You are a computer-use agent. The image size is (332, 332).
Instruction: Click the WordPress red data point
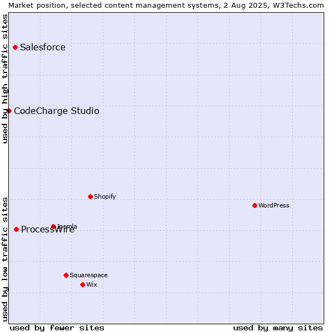(x=255, y=206)
